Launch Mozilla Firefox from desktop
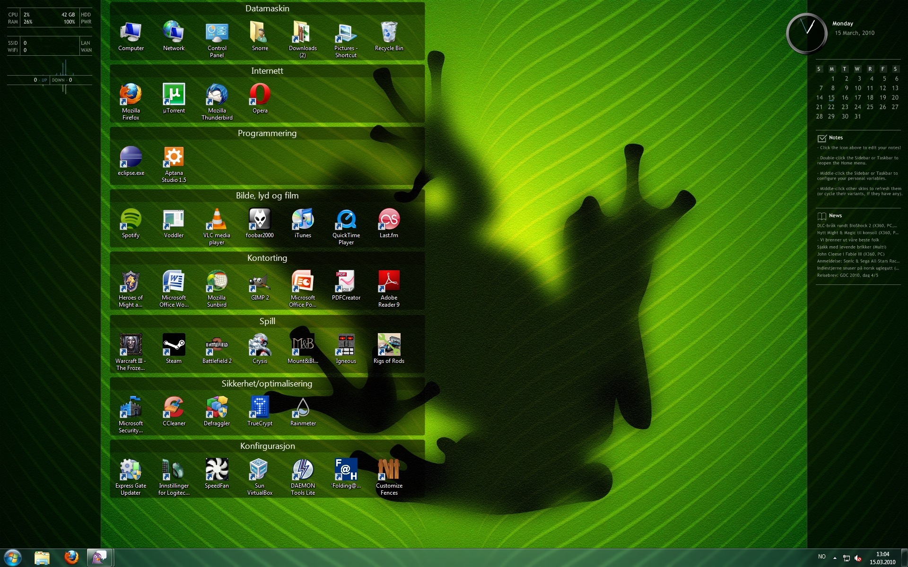Image resolution: width=908 pixels, height=567 pixels. 131,102
